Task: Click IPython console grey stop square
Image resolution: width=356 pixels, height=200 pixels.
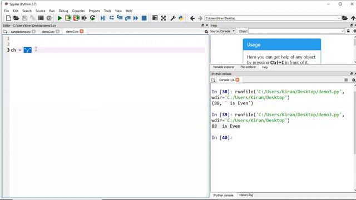Action: (346, 80)
